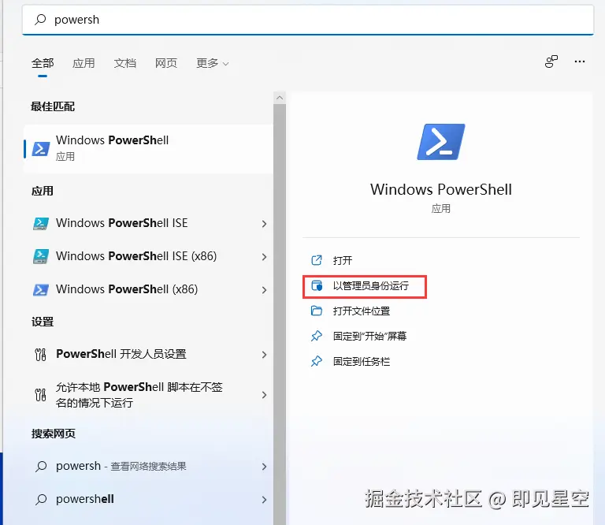Click 打开 to launch PowerShell
This screenshot has height=525, width=605.
pyautogui.click(x=342, y=260)
